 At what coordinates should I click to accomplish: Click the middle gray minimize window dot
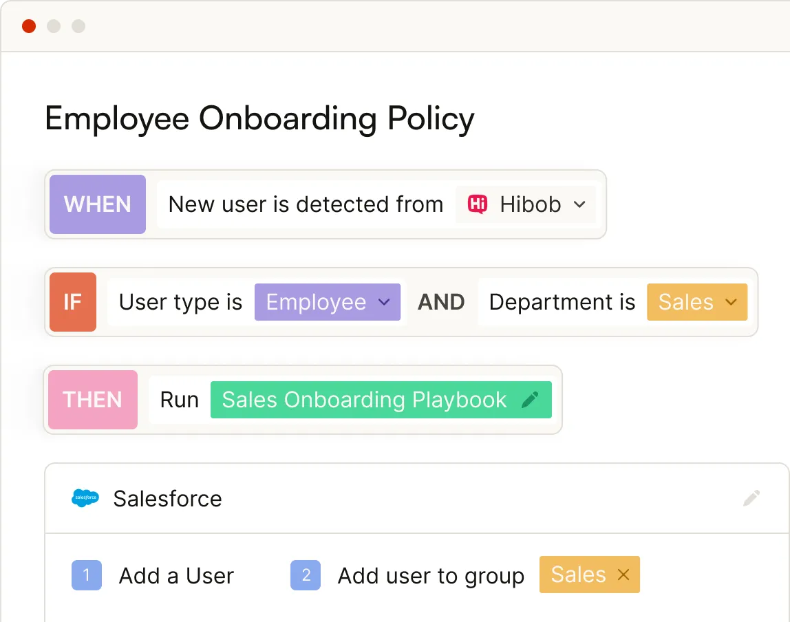(x=54, y=26)
